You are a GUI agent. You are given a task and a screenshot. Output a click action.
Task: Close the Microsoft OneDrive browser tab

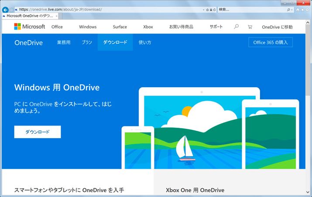coord(57,16)
